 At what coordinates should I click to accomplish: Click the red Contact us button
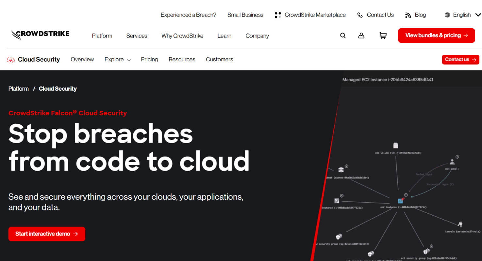point(461,59)
